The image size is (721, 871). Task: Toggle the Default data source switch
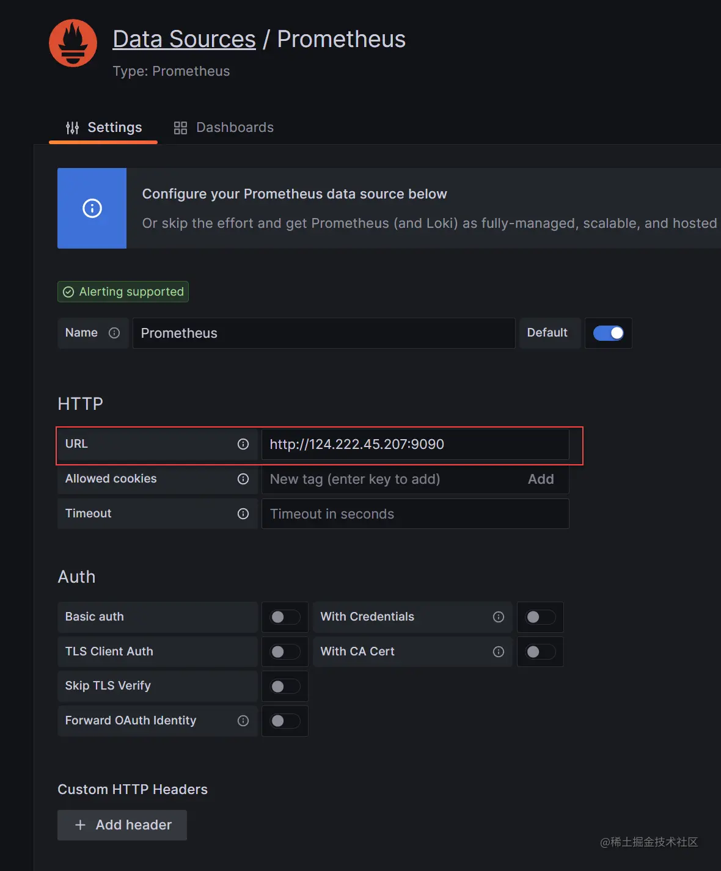click(609, 333)
